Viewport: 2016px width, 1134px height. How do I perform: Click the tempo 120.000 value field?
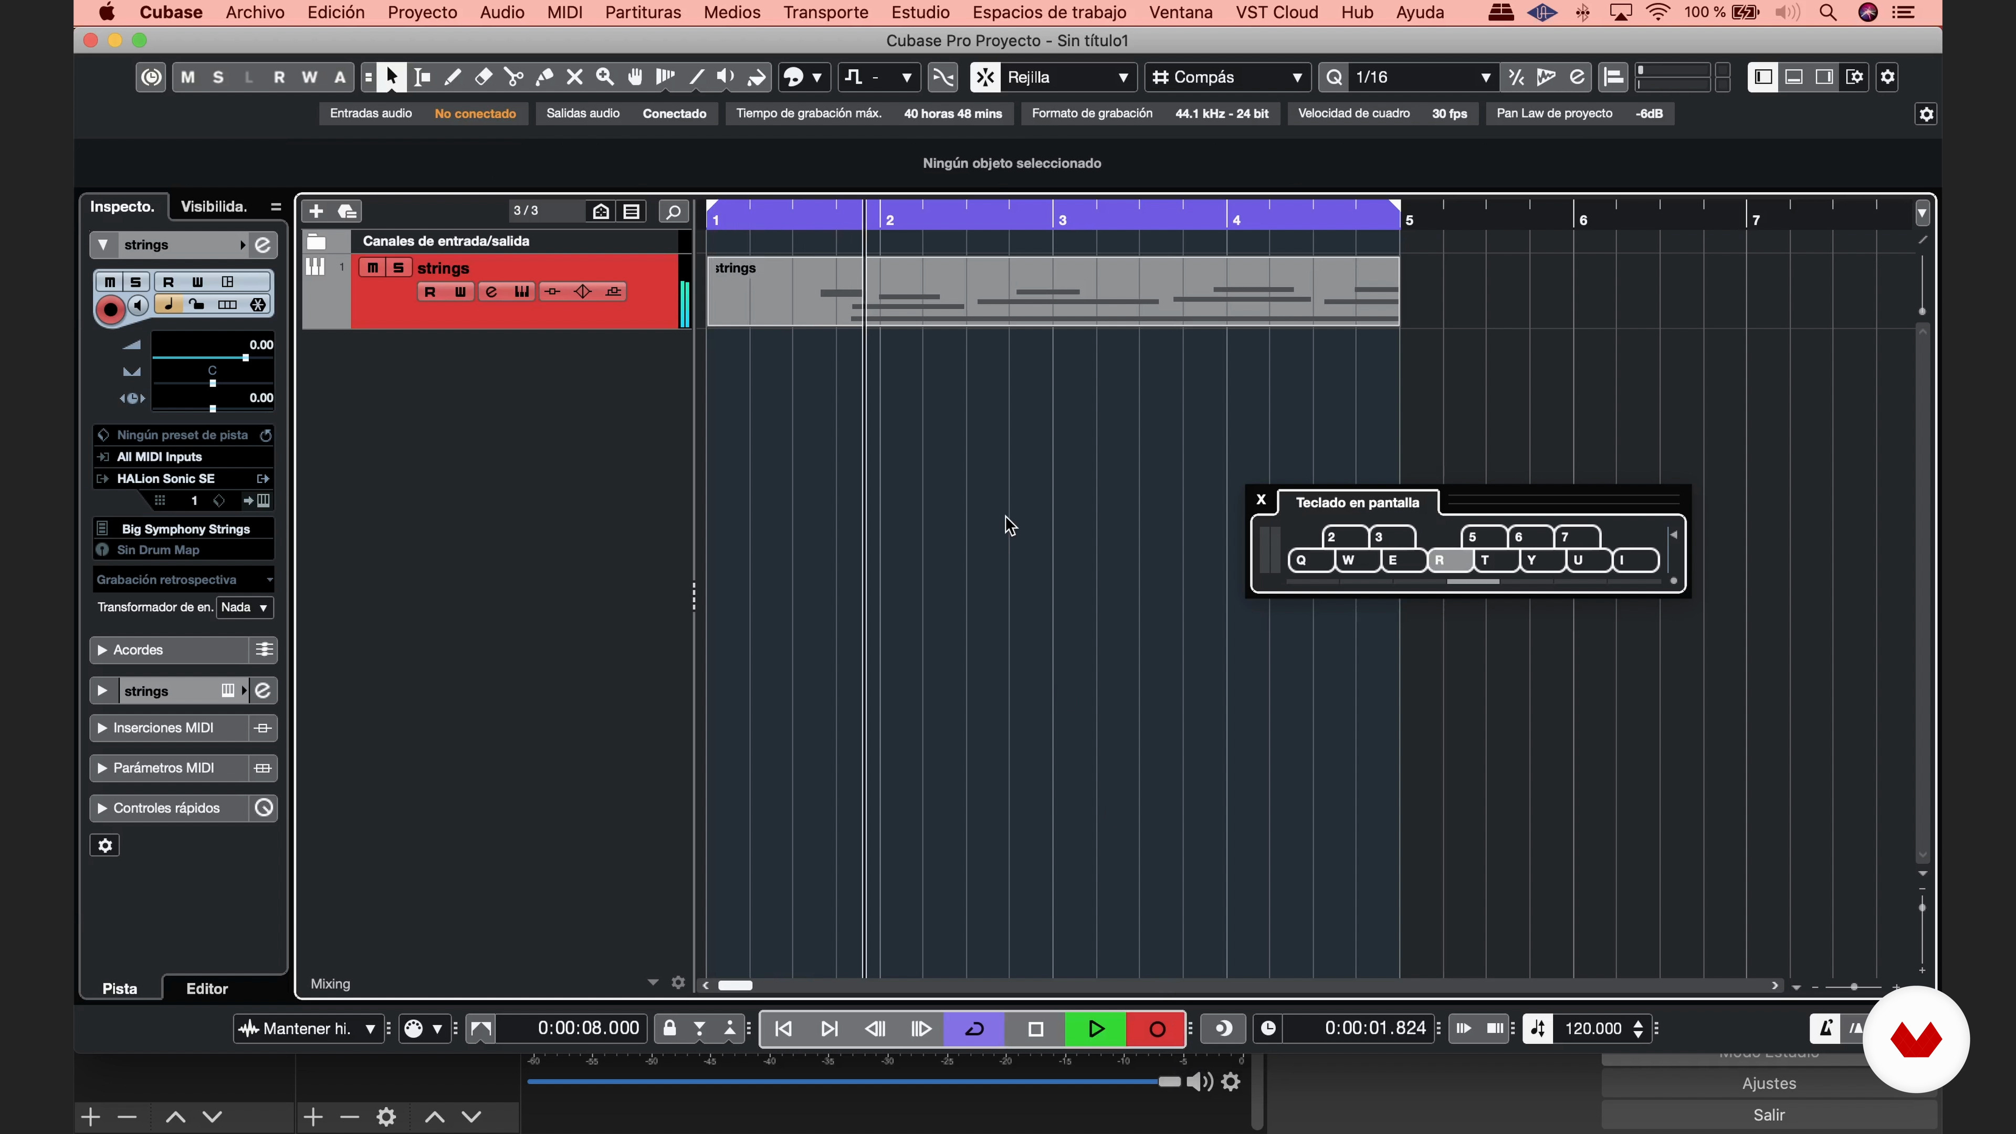pos(1593,1028)
